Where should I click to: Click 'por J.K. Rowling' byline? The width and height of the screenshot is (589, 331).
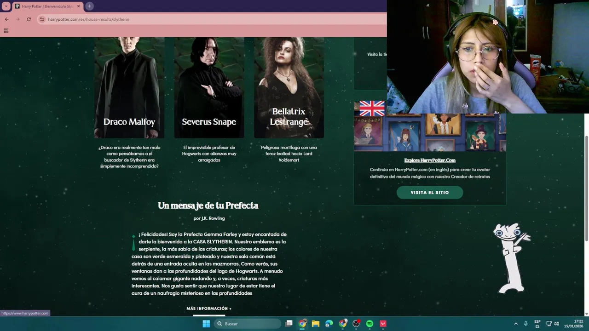[x=209, y=218]
